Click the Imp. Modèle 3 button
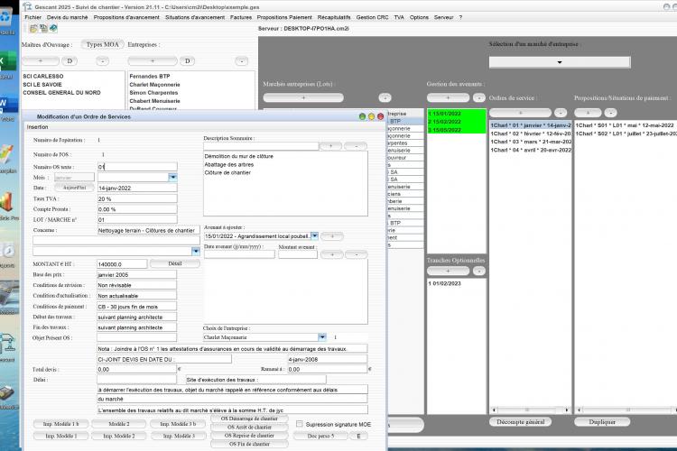Image resolution: width=677 pixels, height=451 pixels. tap(178, 436)
